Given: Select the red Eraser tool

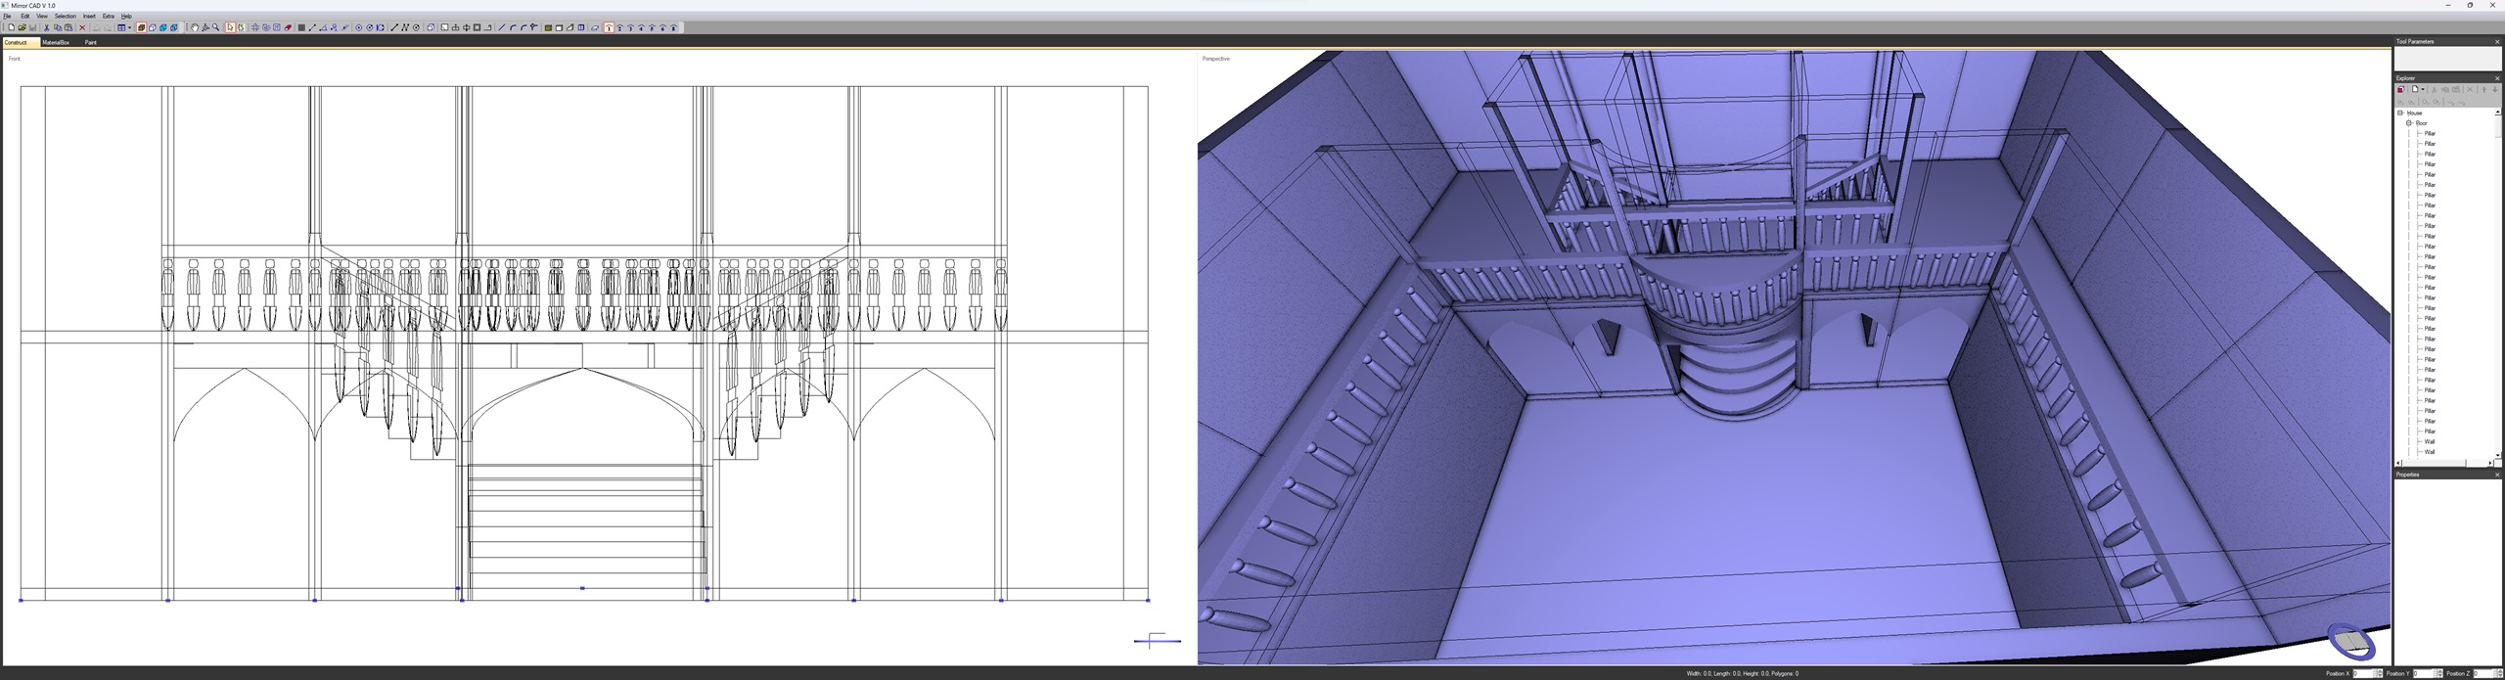Looking at the screenshot, I should (288, 27).
